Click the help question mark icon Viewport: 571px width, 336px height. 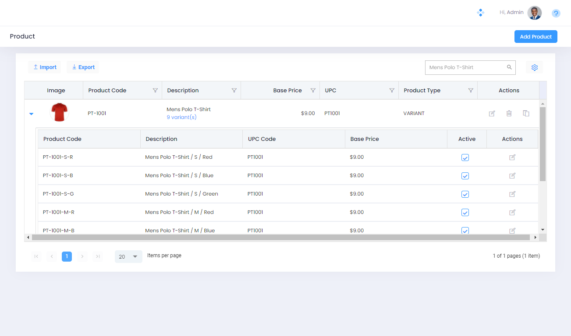pos(556,13)
